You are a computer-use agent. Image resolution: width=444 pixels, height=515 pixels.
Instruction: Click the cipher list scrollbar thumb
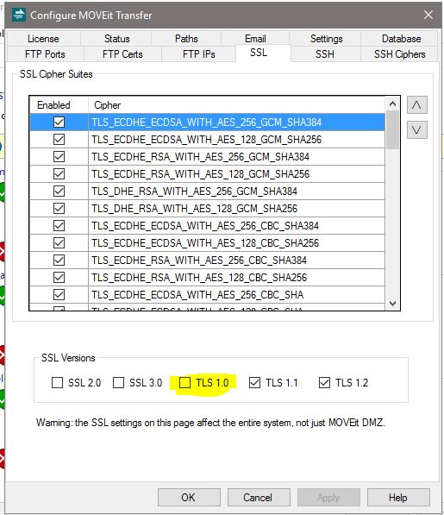click(392, 130)
